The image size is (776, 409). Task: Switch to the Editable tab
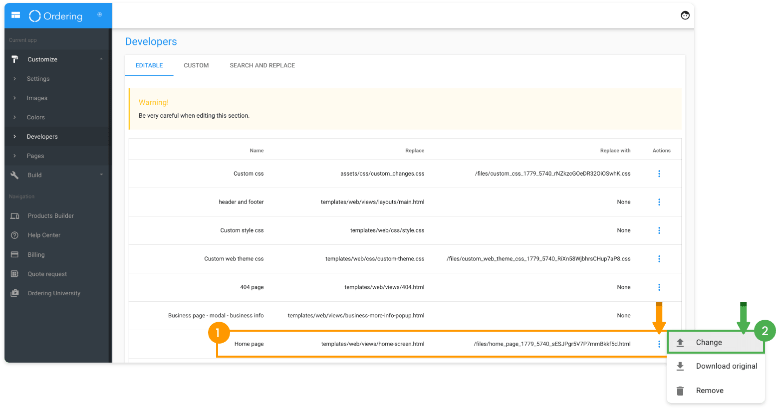coord(149,65)
